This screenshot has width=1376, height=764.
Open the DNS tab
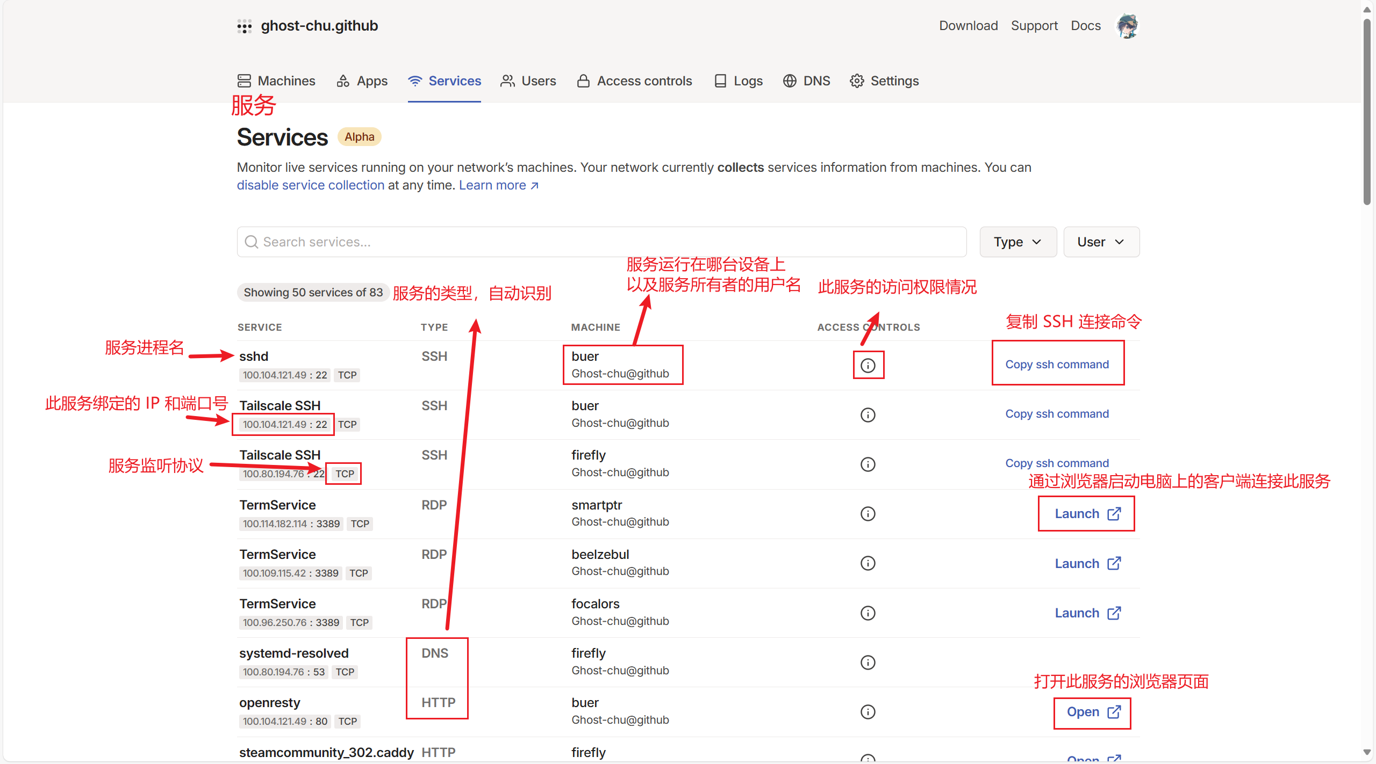coord(806,81)
